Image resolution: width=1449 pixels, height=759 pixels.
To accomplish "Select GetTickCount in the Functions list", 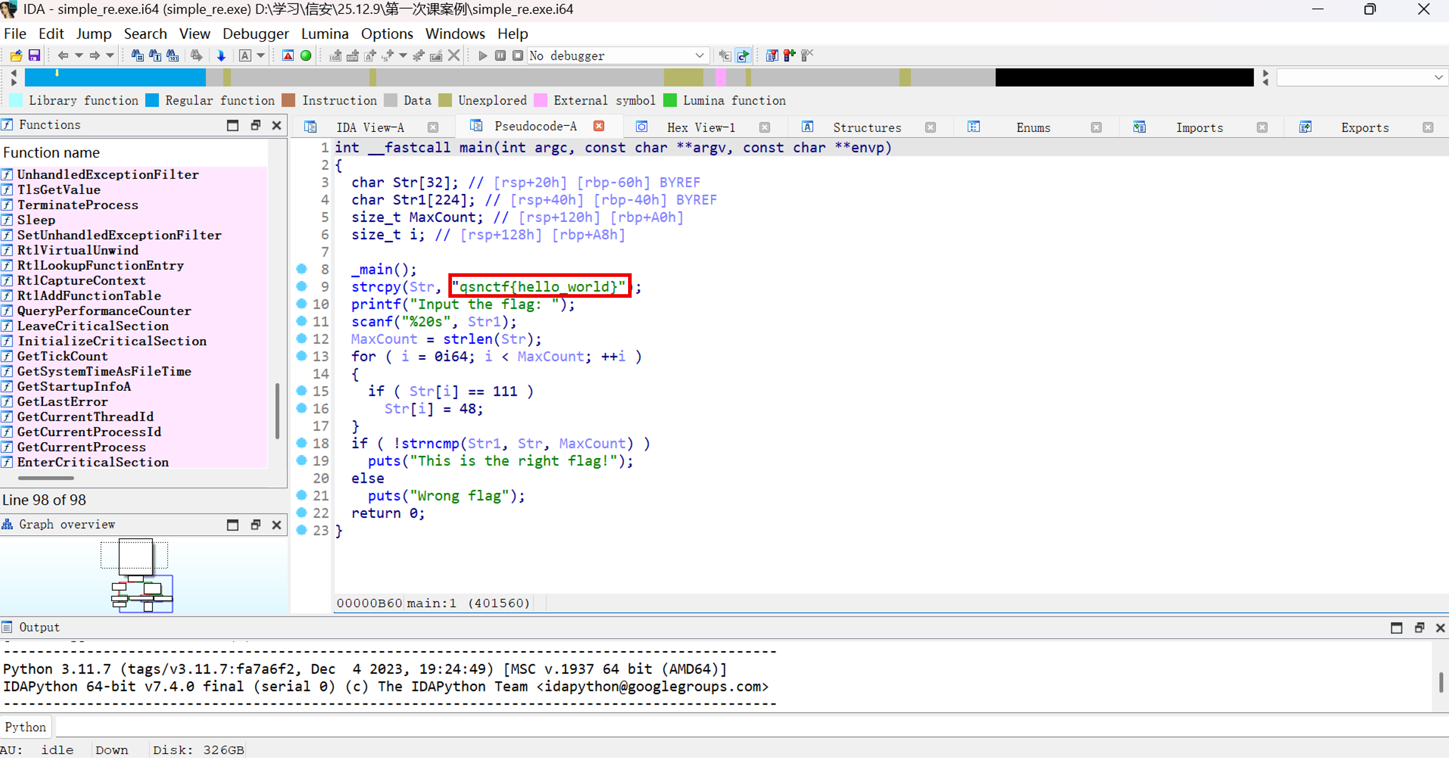I will coord(134,356).
